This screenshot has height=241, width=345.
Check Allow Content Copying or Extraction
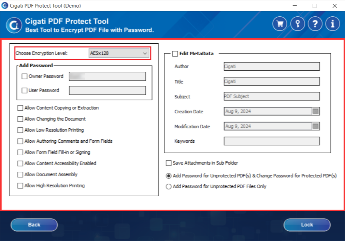click(x=20, y=108)
